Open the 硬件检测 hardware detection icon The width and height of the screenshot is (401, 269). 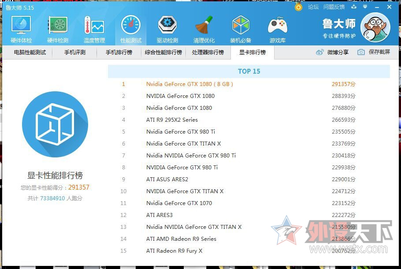[x=58, y=29]
